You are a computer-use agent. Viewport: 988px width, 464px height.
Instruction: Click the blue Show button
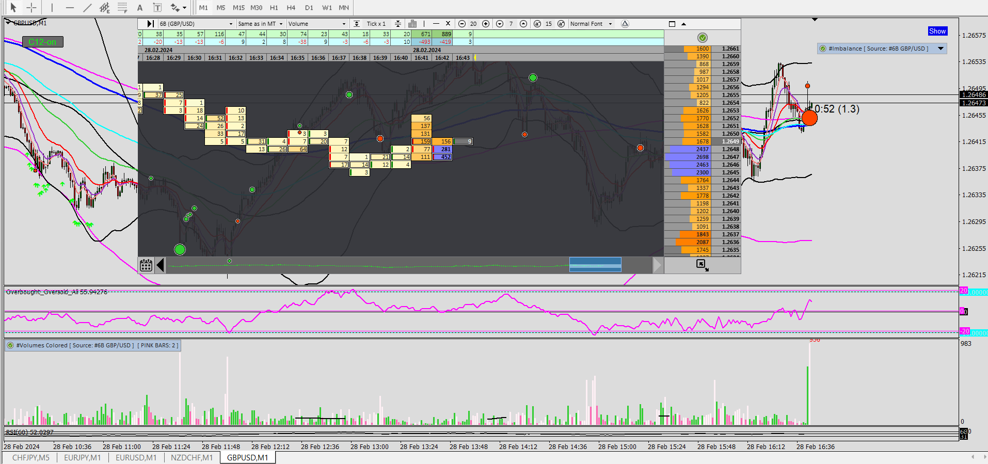pos(937,31)
